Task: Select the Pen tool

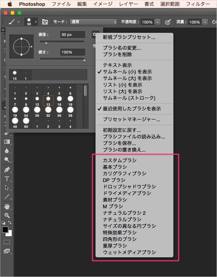Action: pyautogui.click(x=7, y=169)
